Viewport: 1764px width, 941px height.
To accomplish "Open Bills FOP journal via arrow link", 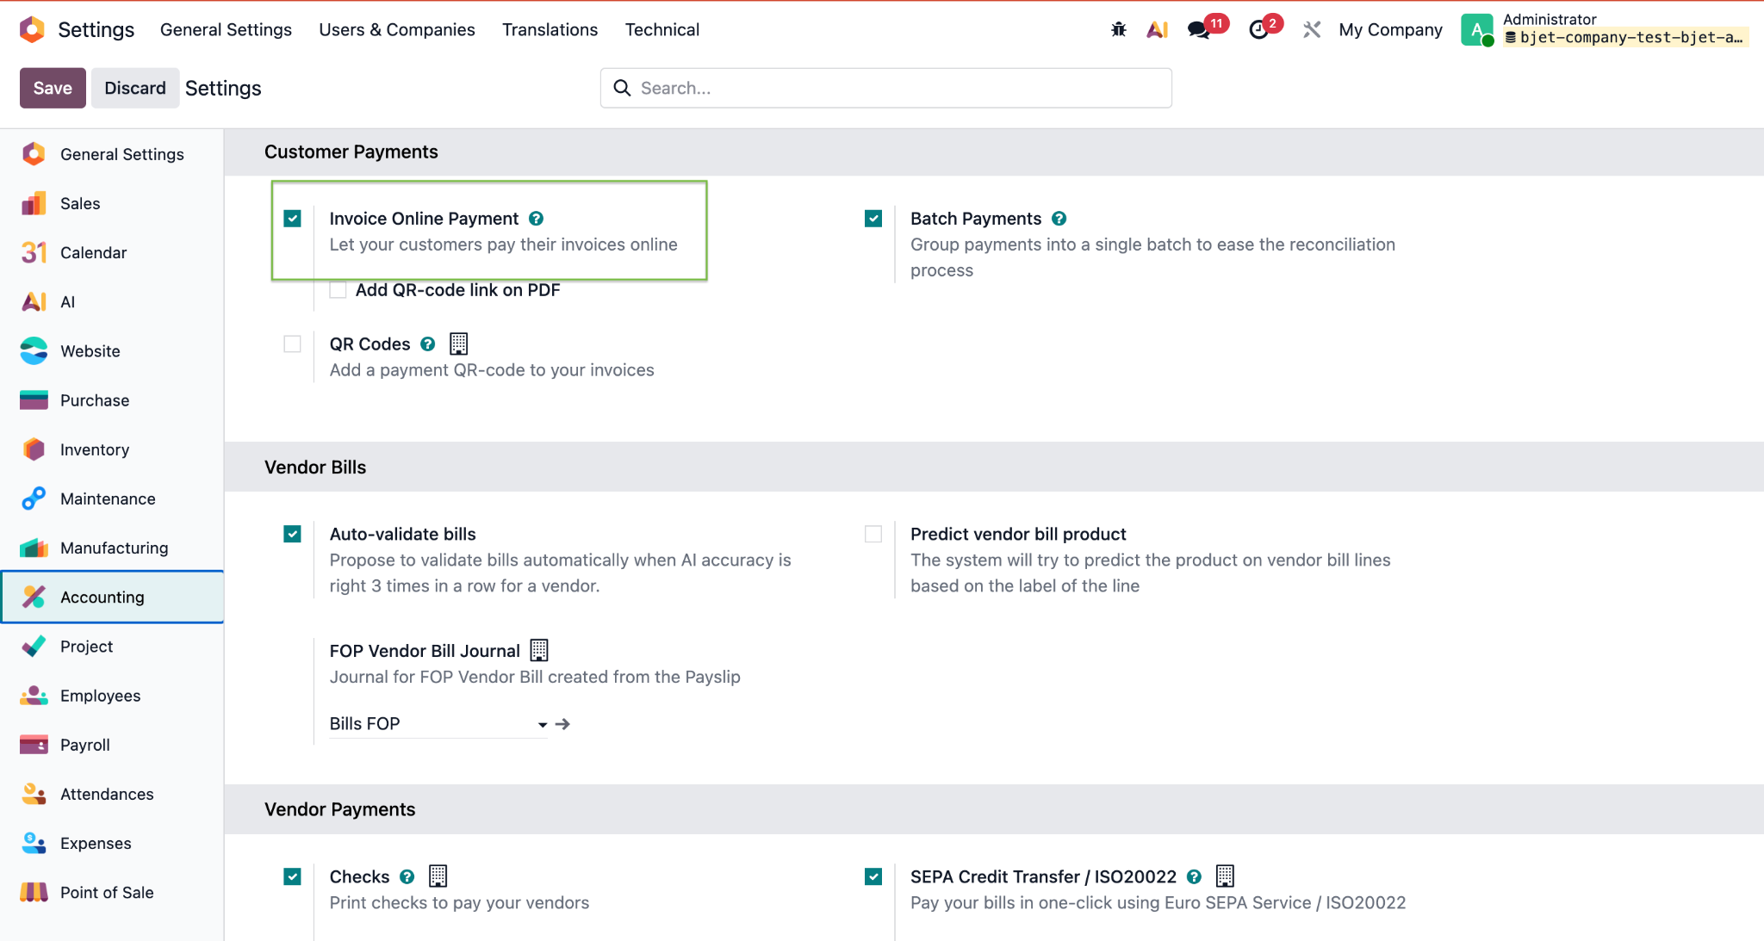I will tap(562, 724).
